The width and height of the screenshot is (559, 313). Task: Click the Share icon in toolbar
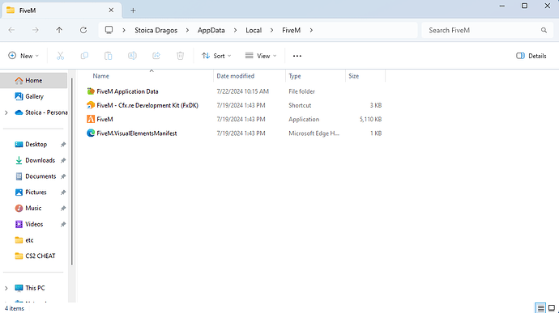(x=156, y=56)
